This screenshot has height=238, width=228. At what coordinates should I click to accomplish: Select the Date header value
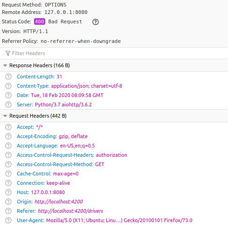[x=67, y=95]
